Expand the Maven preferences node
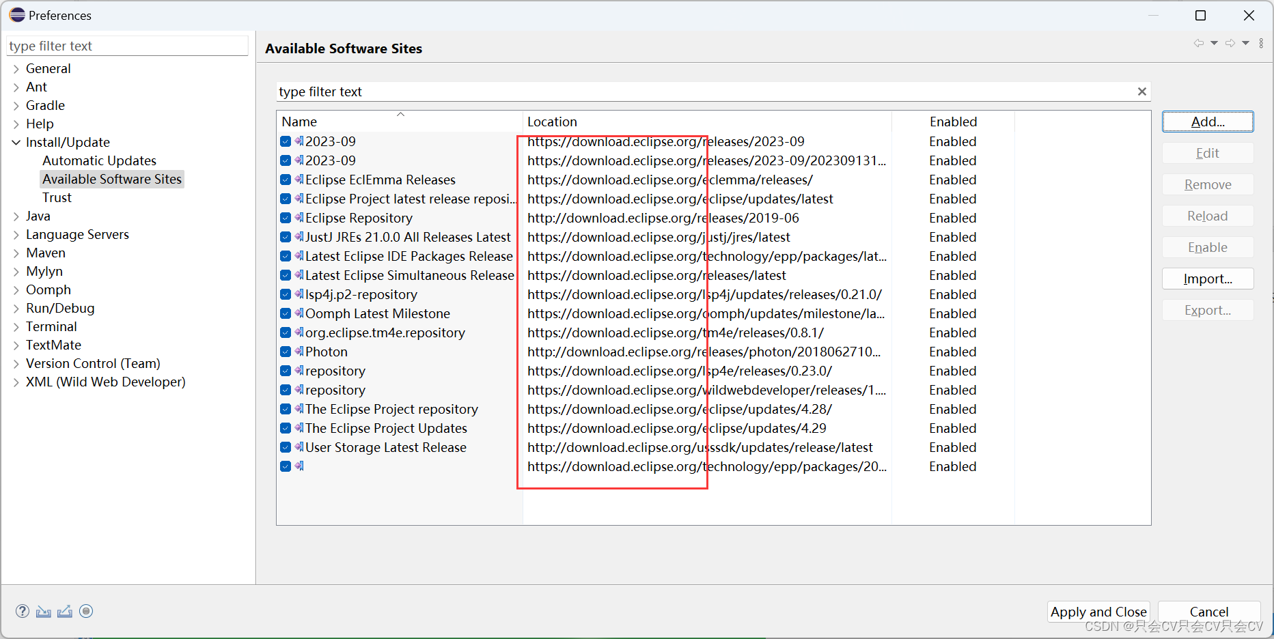 click(16, 253)
